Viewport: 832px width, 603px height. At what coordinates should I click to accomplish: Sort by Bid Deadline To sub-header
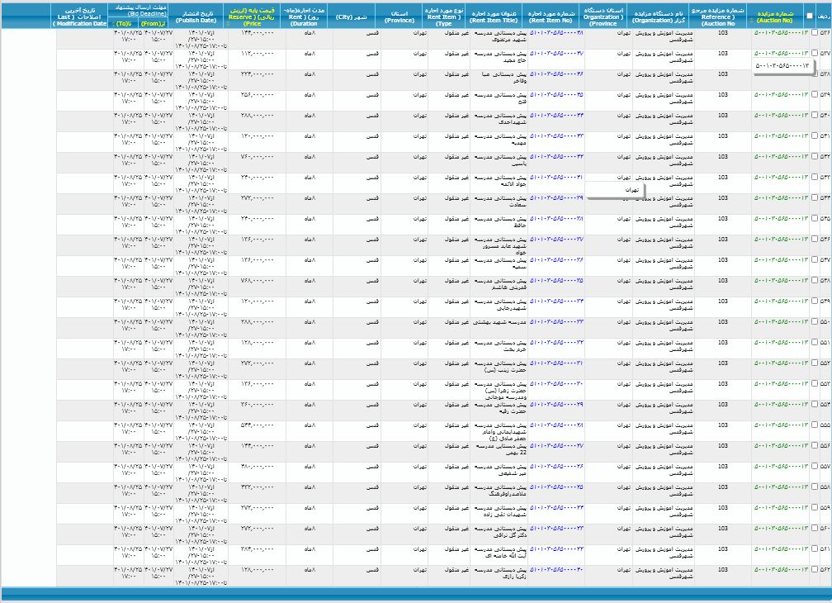(x=124, y=24)
